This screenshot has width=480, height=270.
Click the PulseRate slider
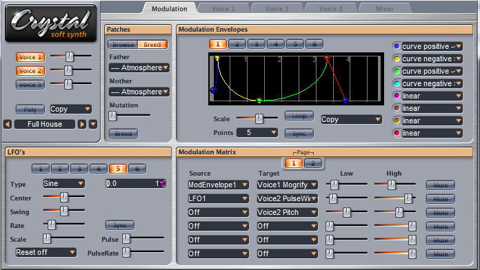(x=143, y=252)
